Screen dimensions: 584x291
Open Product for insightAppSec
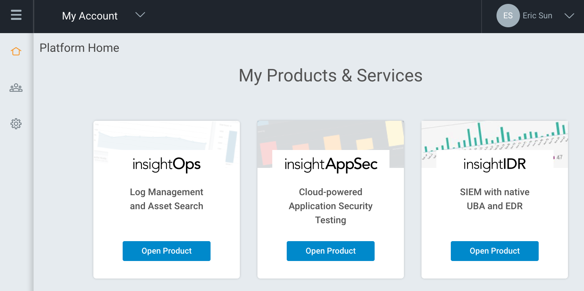(x=330, y=251)
